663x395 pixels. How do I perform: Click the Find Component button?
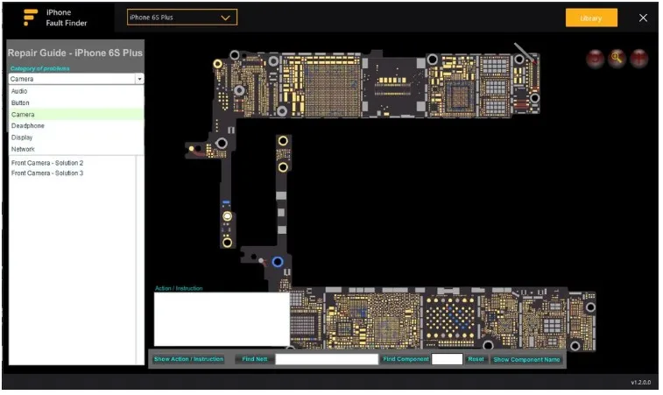406,359
